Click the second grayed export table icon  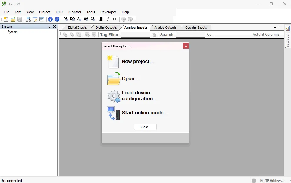94,34
